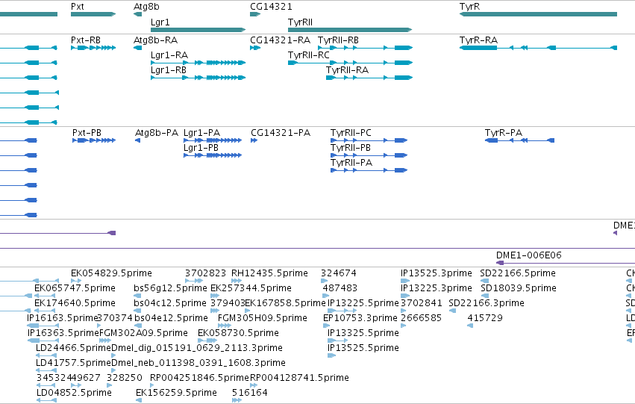Open transcript Lgr1-RA
This screenshot has width=635, height=404.
point(169,55)
